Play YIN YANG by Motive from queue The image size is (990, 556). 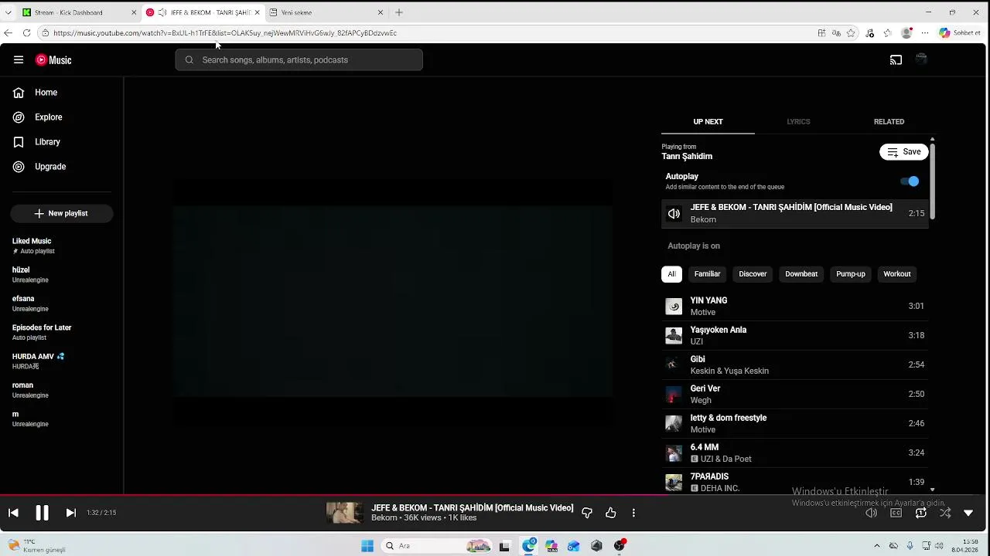coord(795,306)
